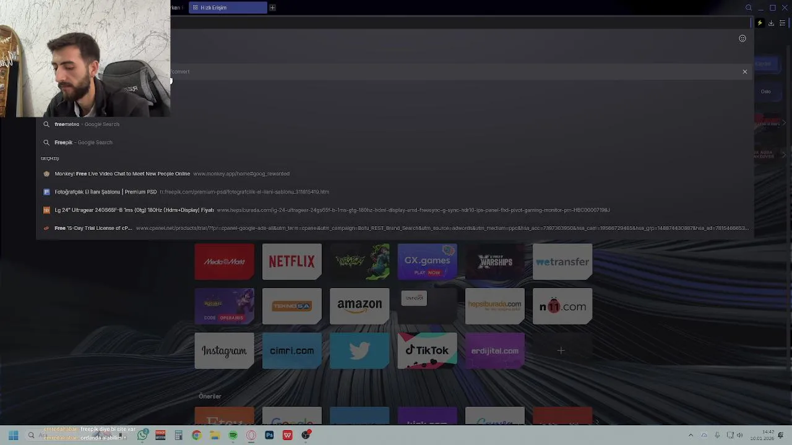Open the GX.games speed dial tile

(x=427, y=261)
